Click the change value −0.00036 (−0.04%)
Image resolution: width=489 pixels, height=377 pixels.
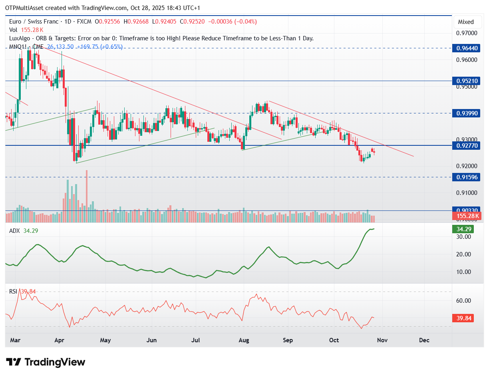coord(232,22)
